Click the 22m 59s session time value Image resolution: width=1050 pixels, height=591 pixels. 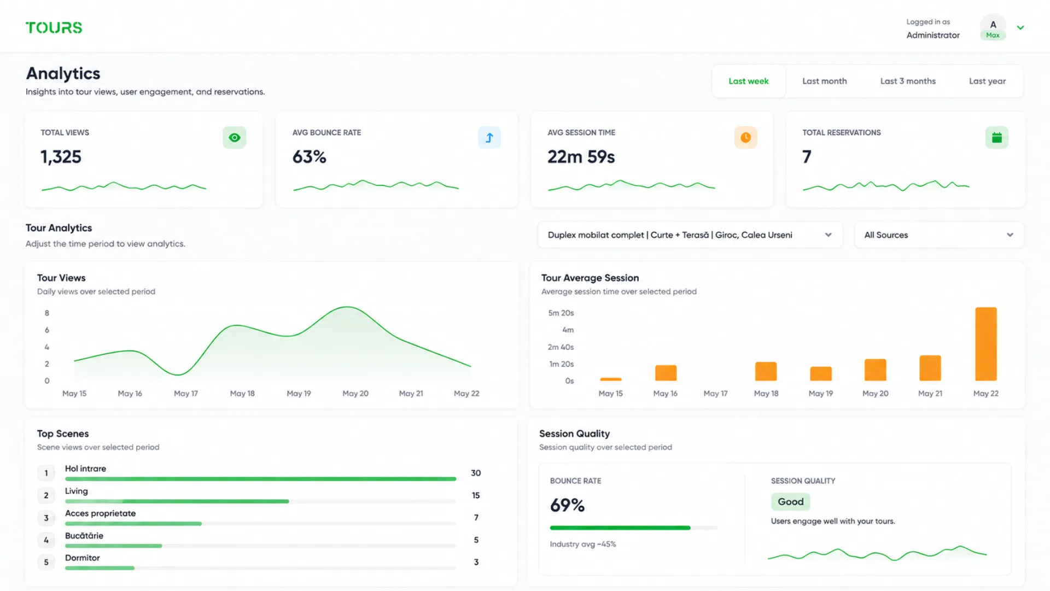click(581, 157)
